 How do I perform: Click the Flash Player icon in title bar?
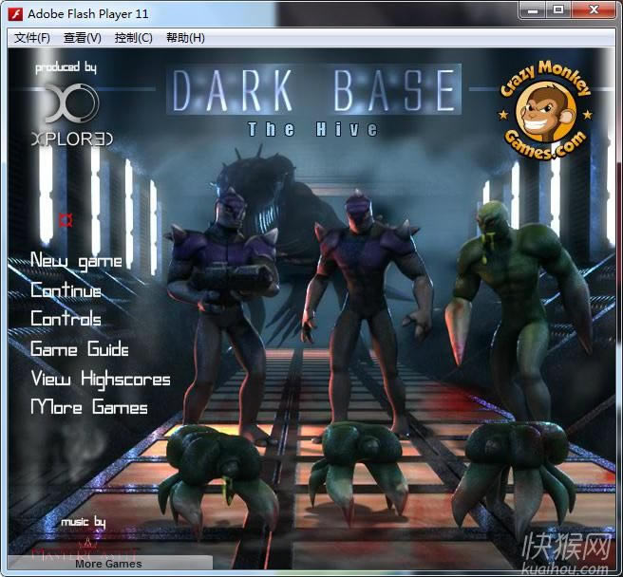click(x=16, y=13)
